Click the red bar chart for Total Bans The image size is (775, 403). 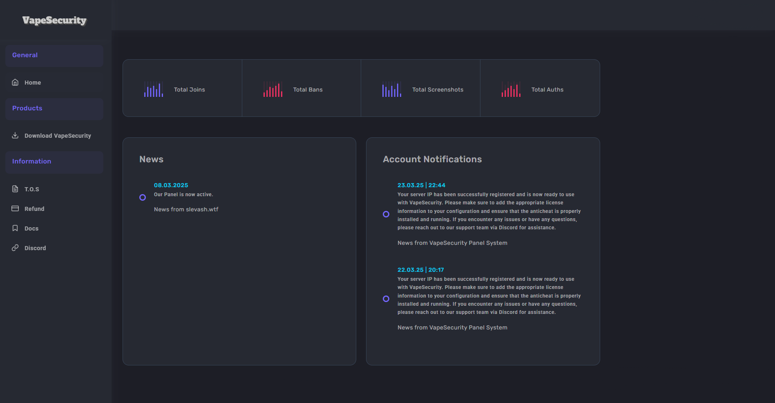pos(273,89)
